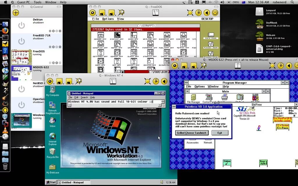The width and height of the screenshot is (298, 186).
Task: Launch SETTINGS.APP in GEM desktop
Action: point(100,53)
